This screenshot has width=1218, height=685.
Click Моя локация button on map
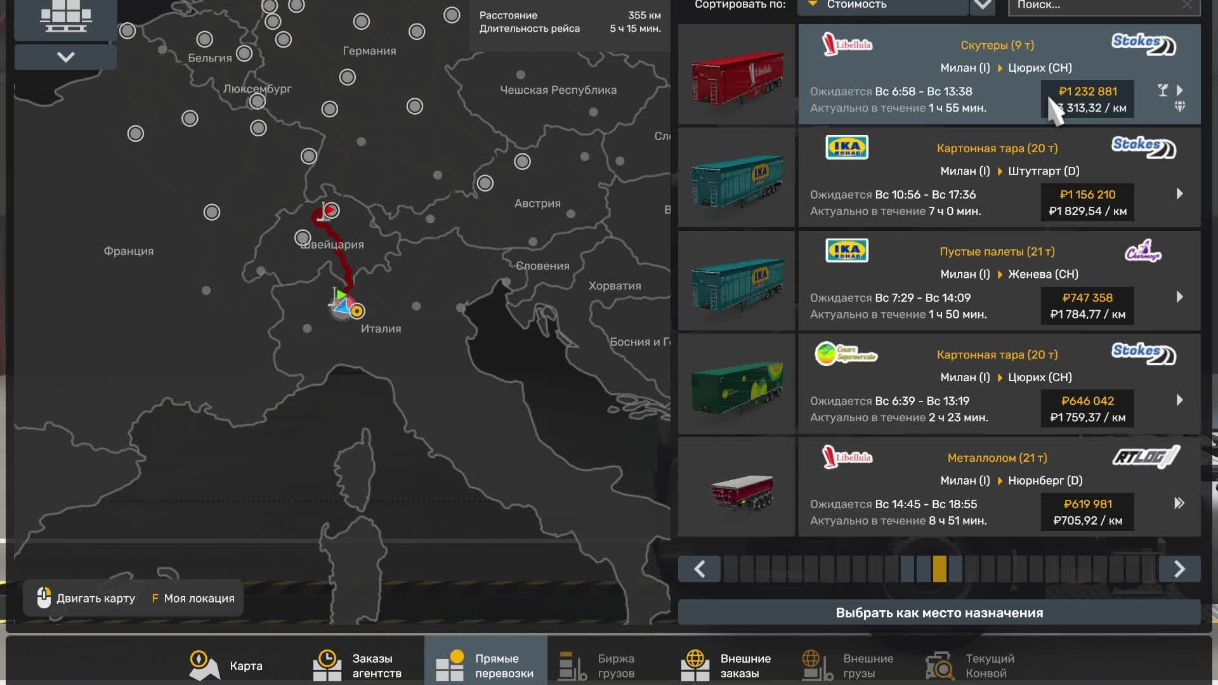tap(193, 598)
